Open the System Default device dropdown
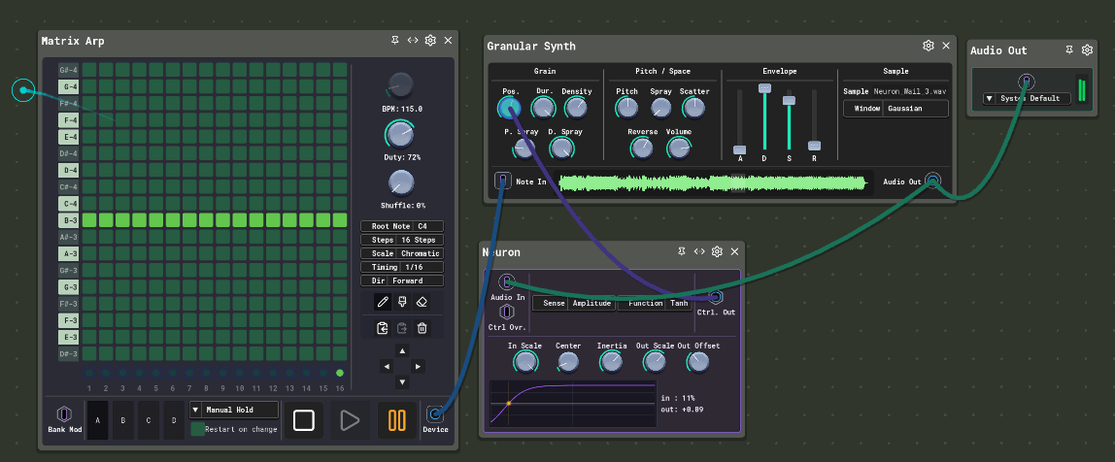 tap(1027, 99)
